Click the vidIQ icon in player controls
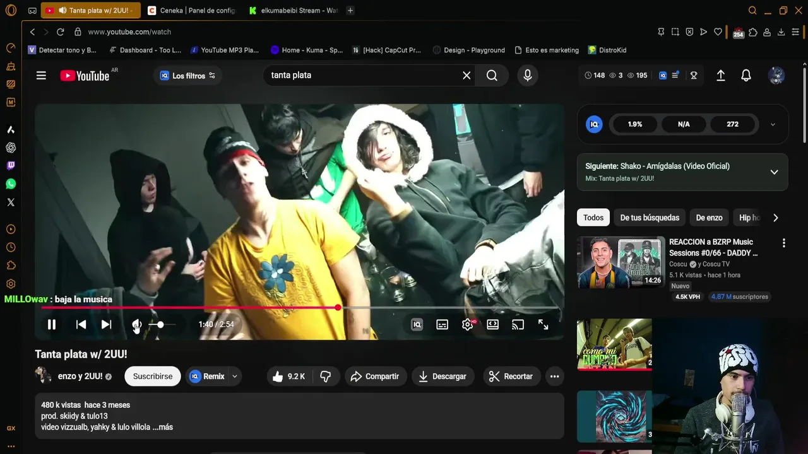This screenshot has height=454, width=808. tap(417, 325)
